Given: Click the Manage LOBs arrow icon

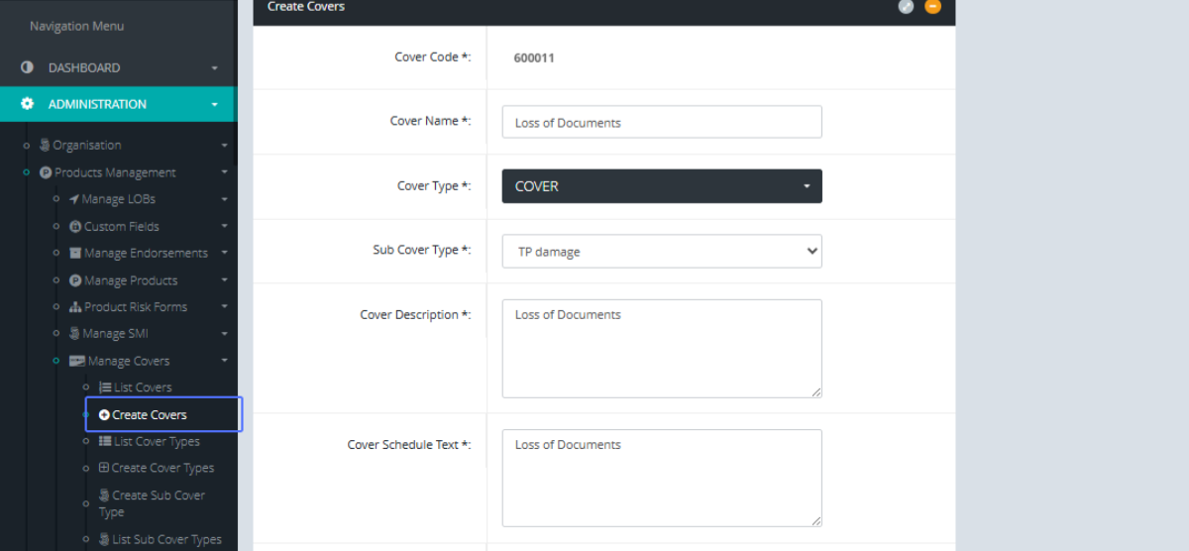Looking at the screenshot, I should tap(73, 199).
